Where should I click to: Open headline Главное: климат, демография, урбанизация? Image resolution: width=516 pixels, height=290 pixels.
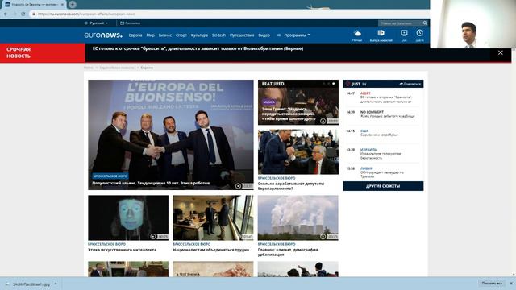289,252
